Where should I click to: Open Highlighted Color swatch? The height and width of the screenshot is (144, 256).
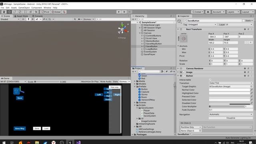(229, 93)
